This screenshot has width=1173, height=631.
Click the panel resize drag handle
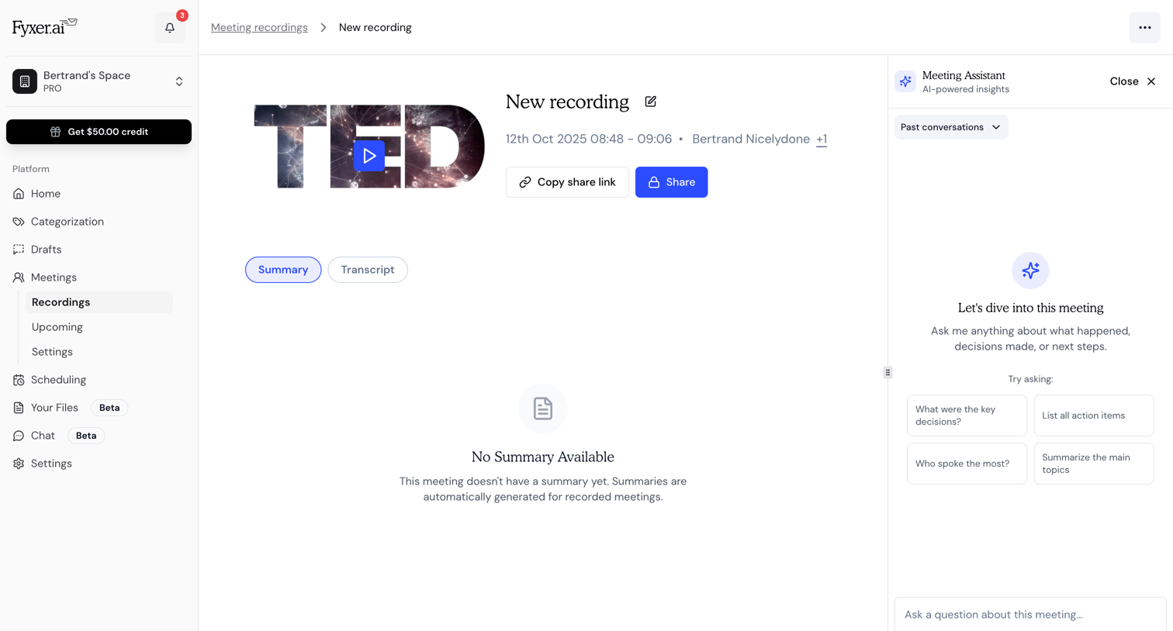click(888, 372)
